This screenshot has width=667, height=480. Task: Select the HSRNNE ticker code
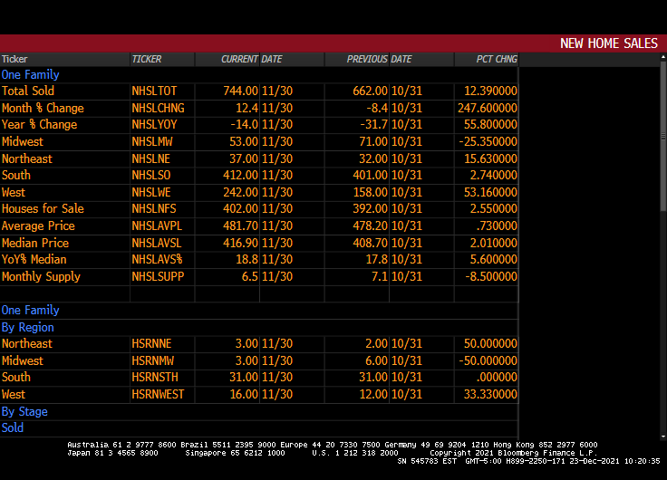(x=151, y=344)
